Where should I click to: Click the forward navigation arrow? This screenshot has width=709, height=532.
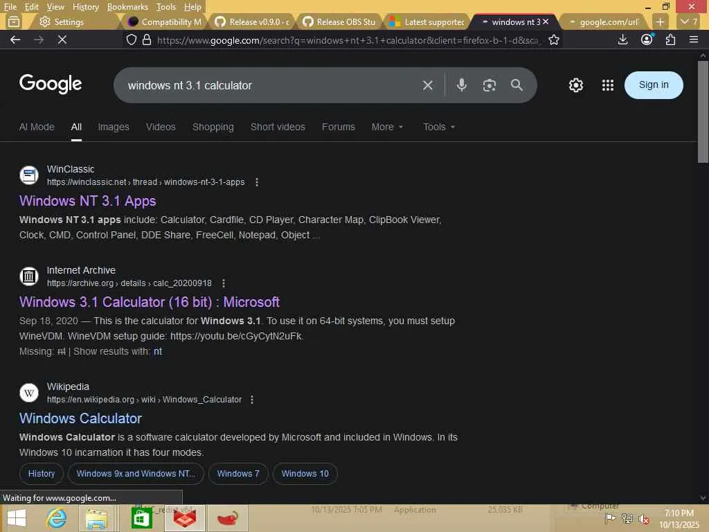click(39, 39)
